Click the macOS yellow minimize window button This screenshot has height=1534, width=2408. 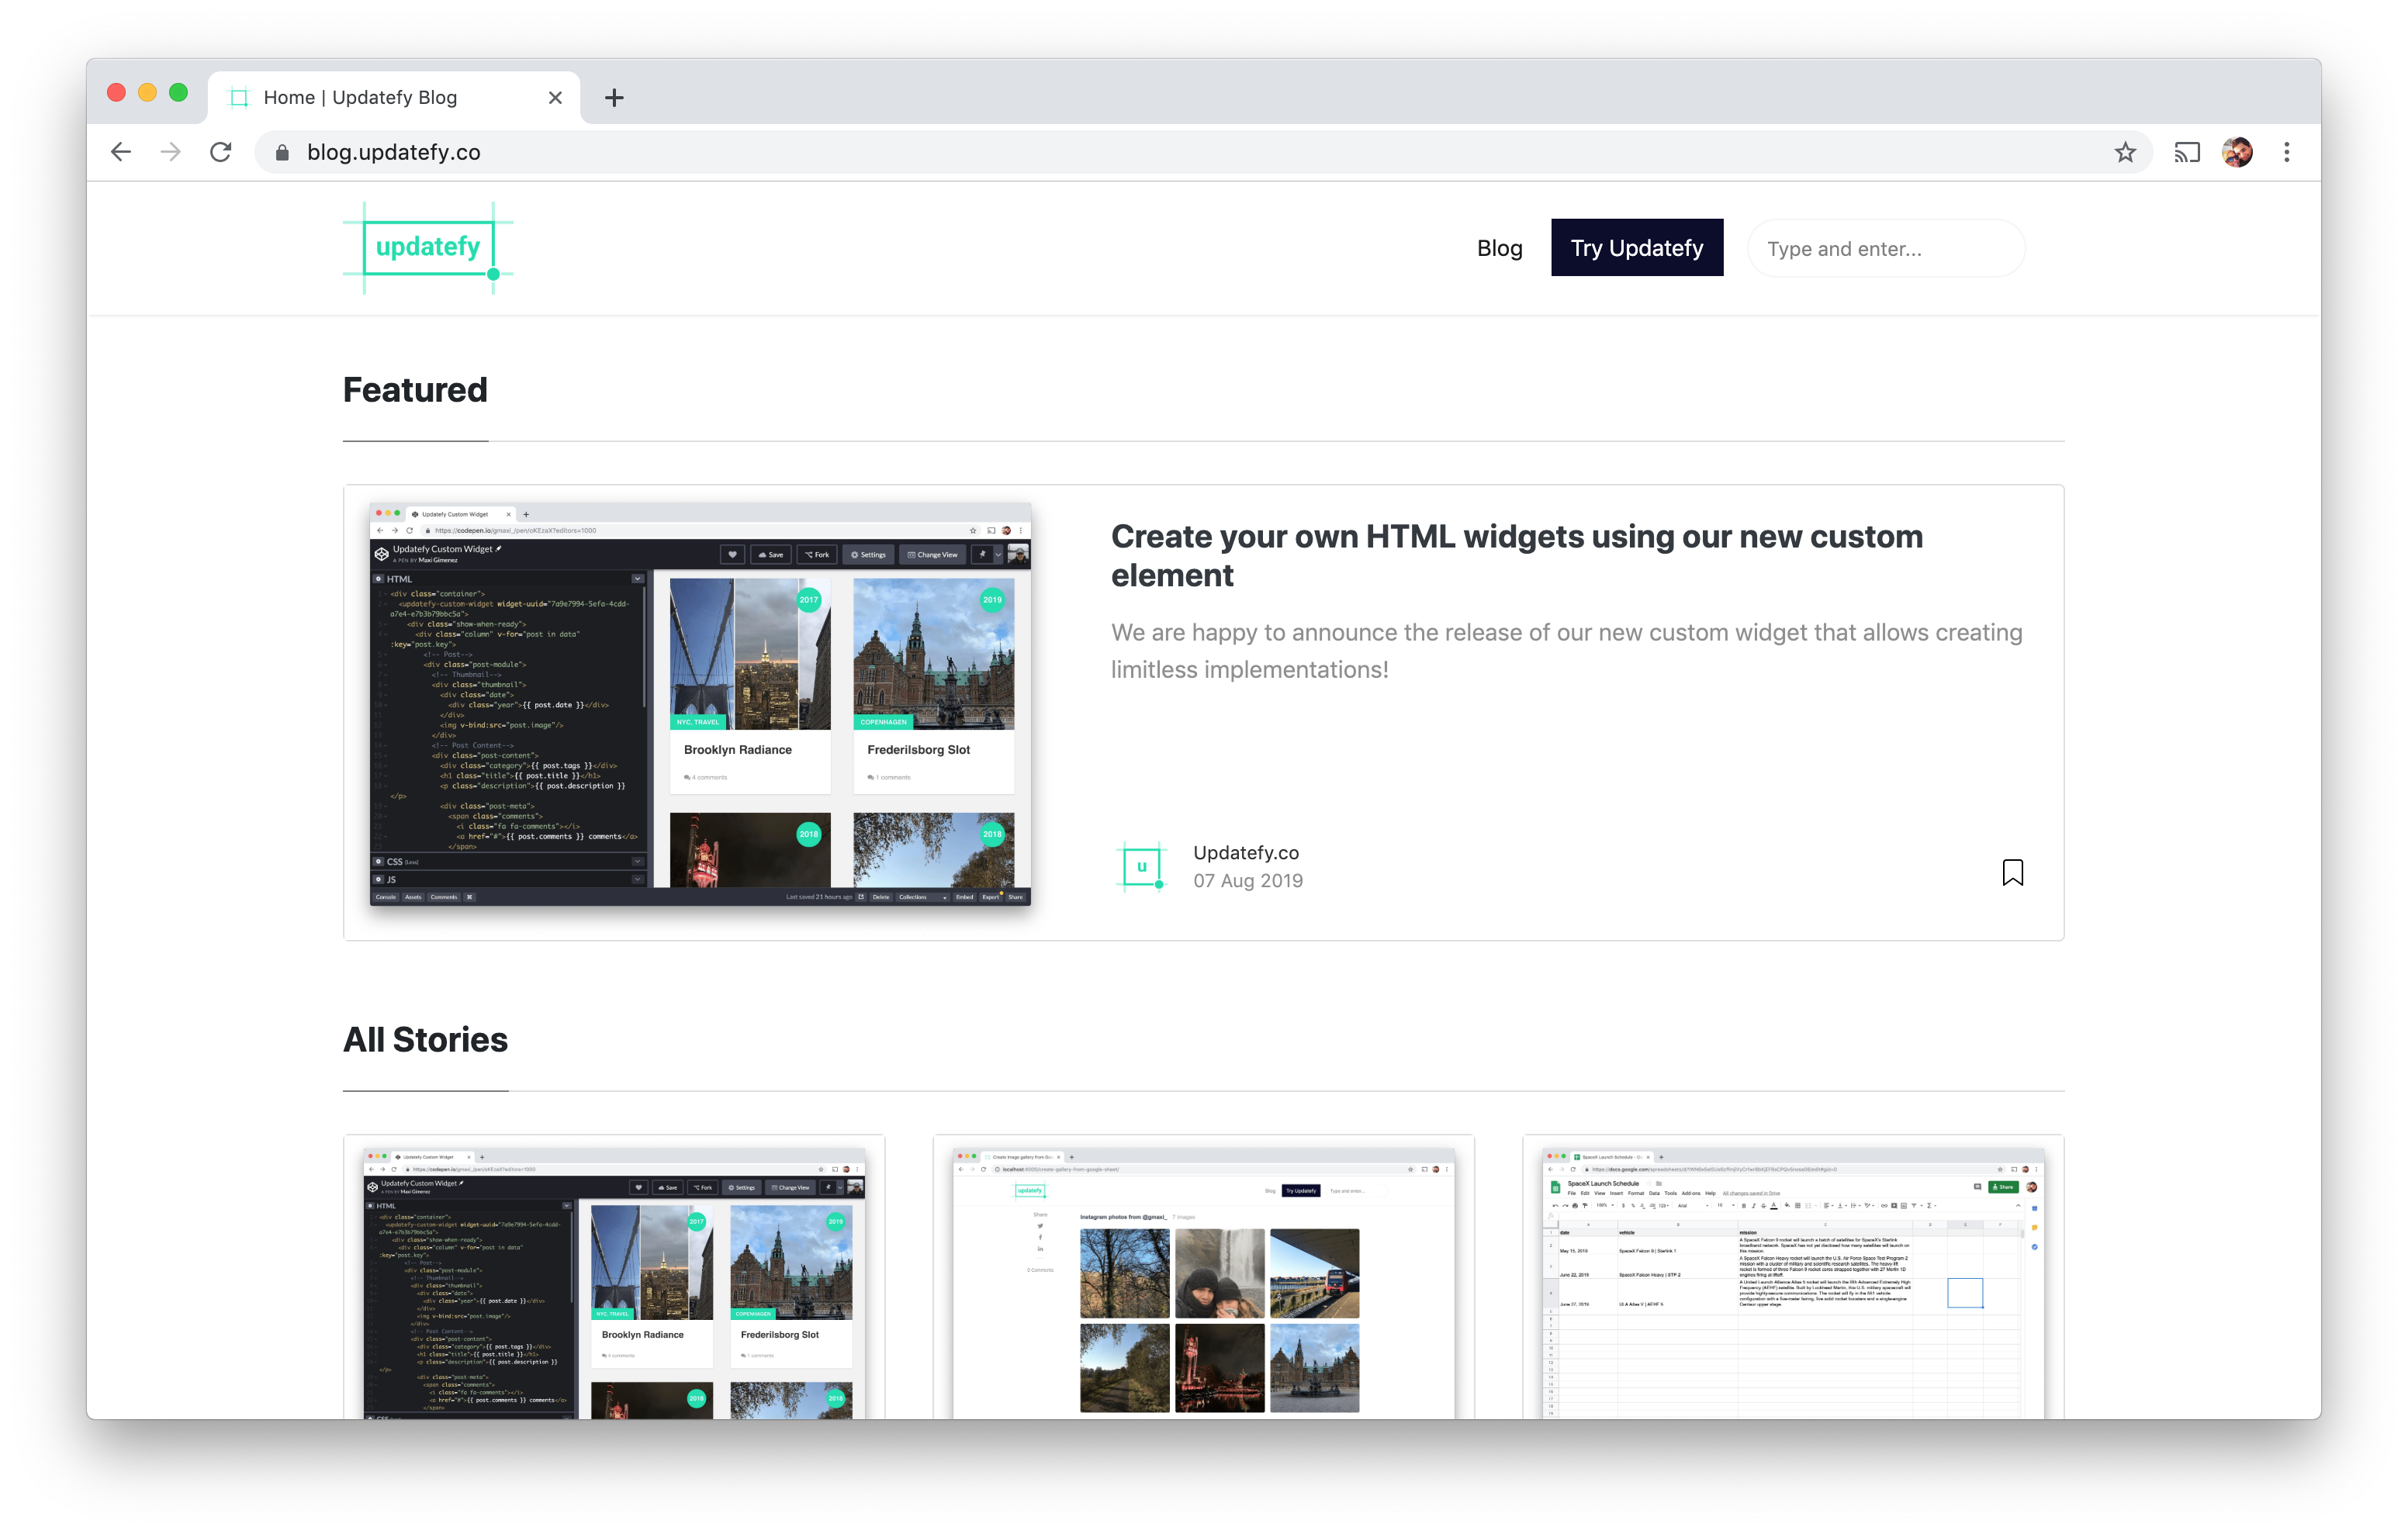(x=147, y=93)
